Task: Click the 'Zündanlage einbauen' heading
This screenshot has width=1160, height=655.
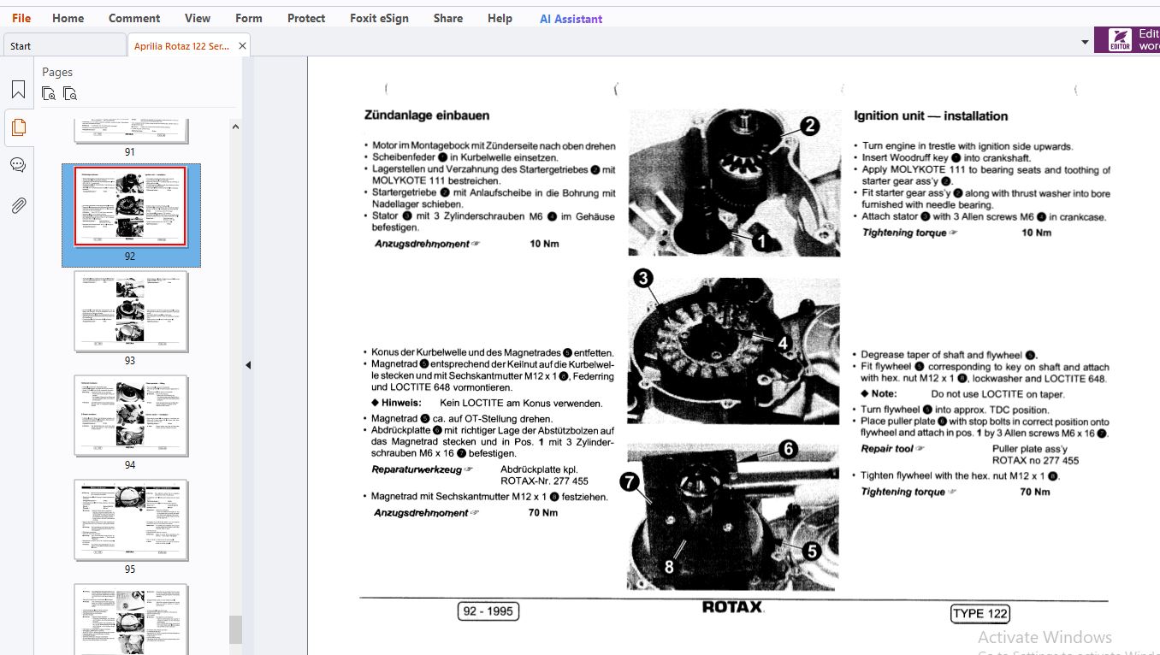Action: (427, 115)
